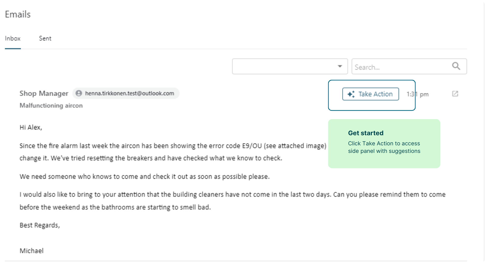Click the Michael signature text
The width and height of the screenshot is (485, 272).
point(32,251)
